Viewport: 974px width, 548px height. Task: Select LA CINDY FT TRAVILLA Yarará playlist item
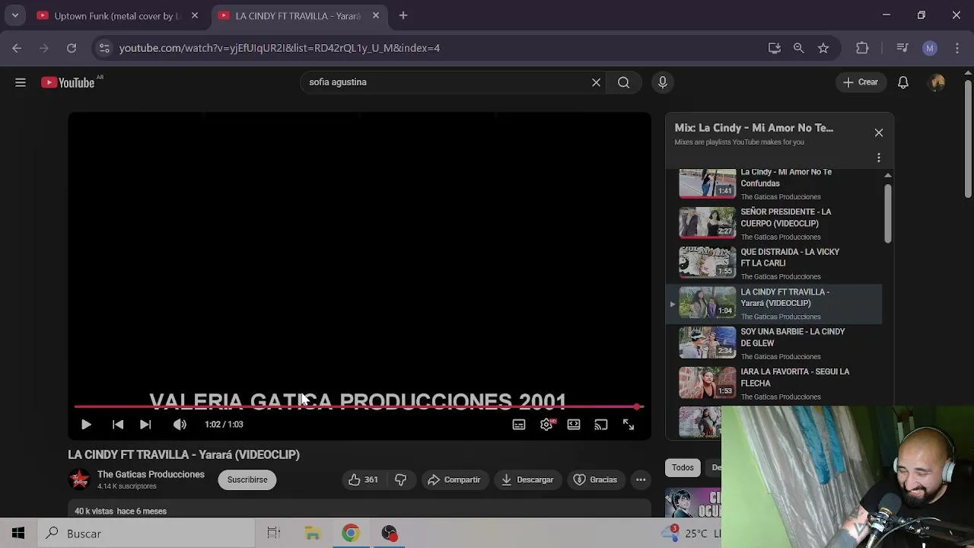pyautogui.click(x=774, y=303)
